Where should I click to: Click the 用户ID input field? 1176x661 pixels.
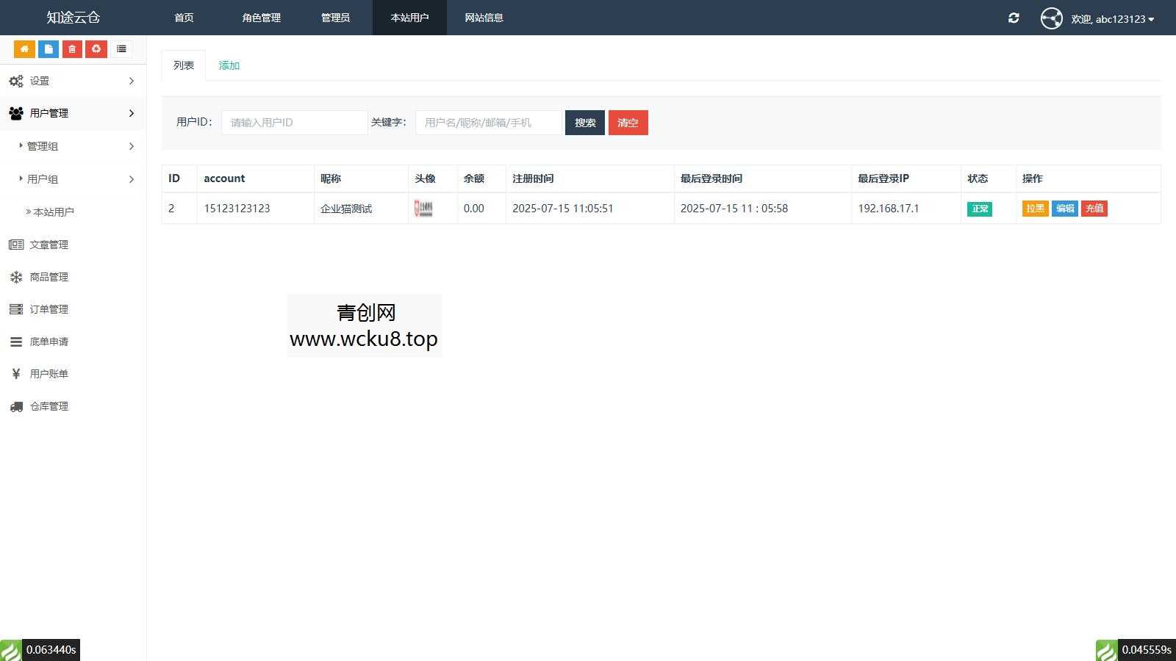294,123
